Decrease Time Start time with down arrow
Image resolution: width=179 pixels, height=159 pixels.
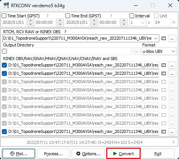60,24
